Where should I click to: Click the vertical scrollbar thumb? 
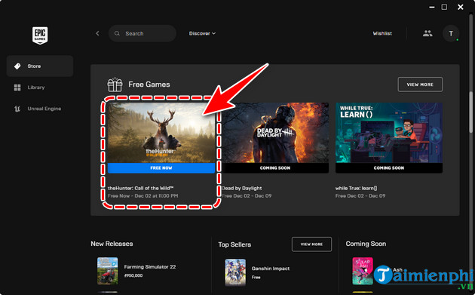(471, 112)
